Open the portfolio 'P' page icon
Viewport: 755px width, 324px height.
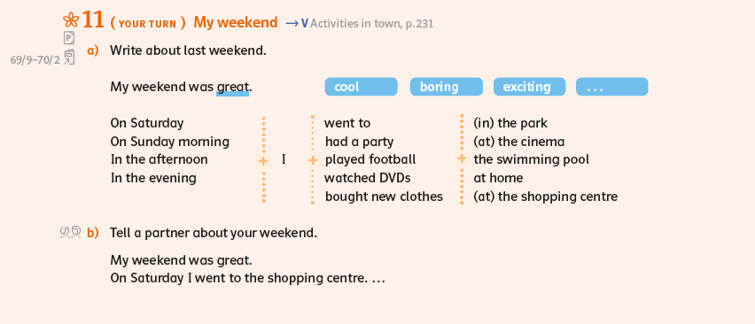pos(69,38)
